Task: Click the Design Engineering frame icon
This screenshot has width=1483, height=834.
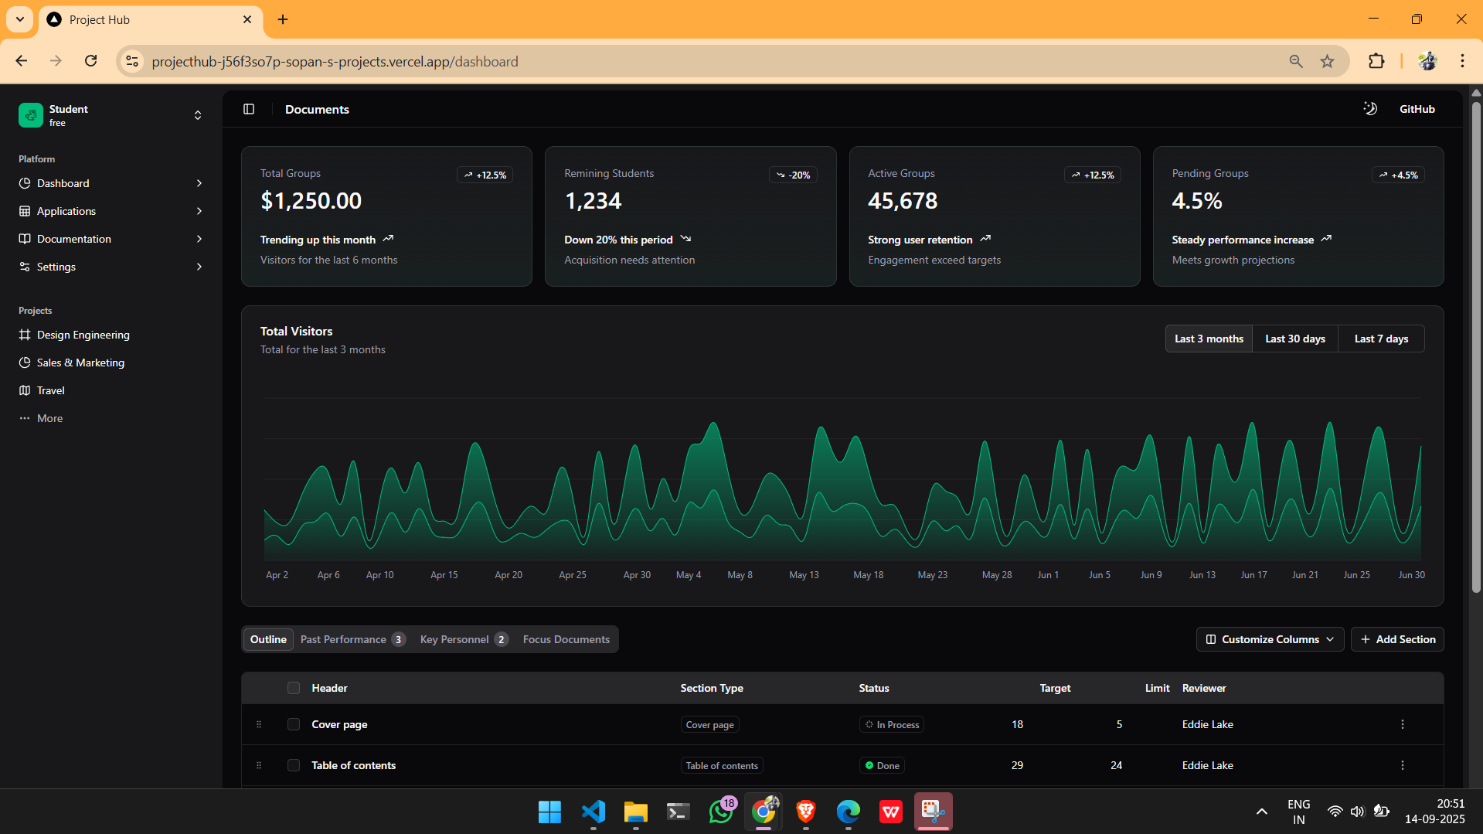Action: (25, 335)
